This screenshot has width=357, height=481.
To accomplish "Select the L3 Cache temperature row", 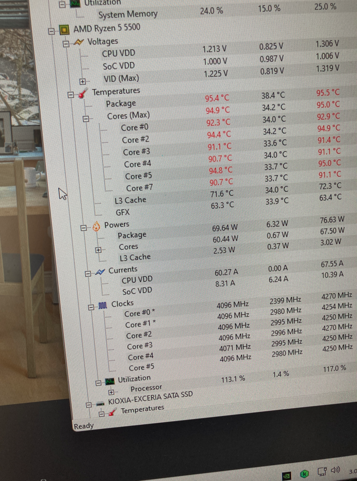I will coord(131,200).
